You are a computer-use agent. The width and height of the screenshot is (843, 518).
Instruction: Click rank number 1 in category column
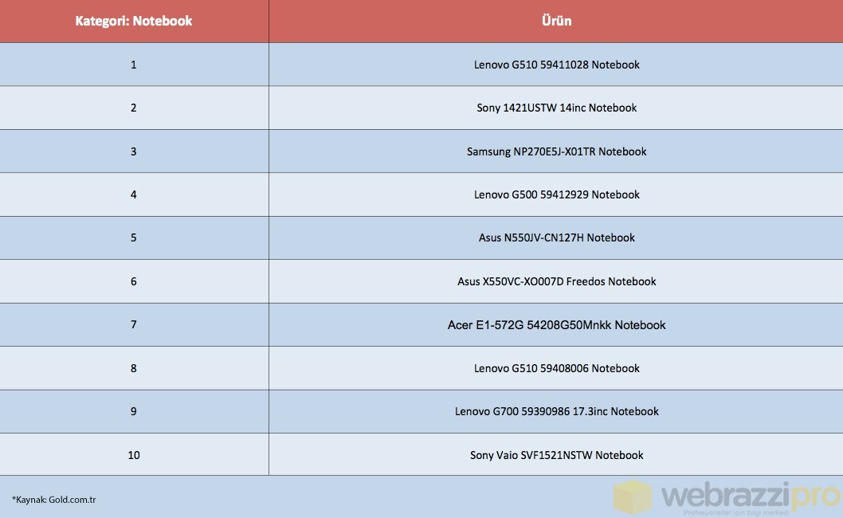click(134, 65)
